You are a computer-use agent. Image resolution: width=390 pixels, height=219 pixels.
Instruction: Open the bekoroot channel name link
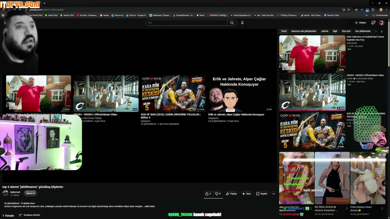tap(15, 192)
